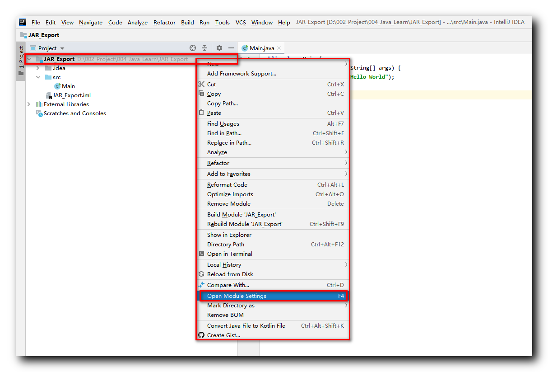Open the Window menu
Viewport: 548px width, 372px height.
pos(262,22)
